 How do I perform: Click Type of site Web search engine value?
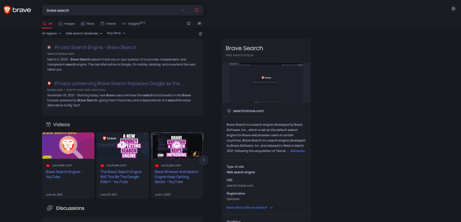tap(241, 172)
